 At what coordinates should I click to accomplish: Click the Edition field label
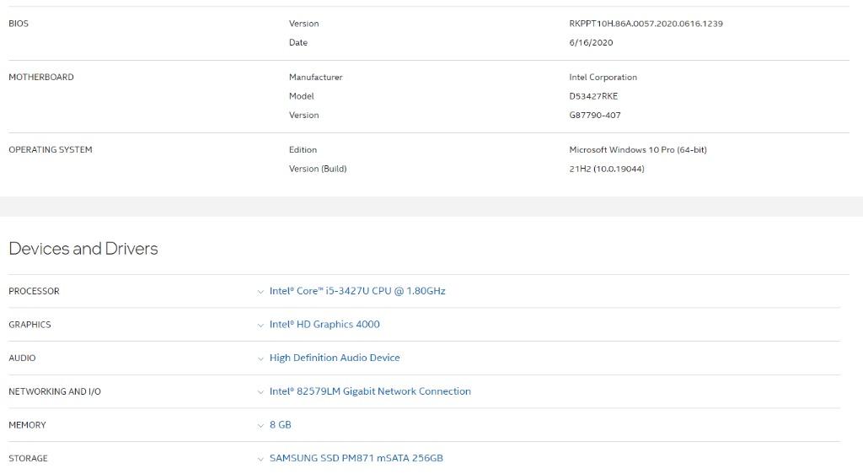(303, 150)
